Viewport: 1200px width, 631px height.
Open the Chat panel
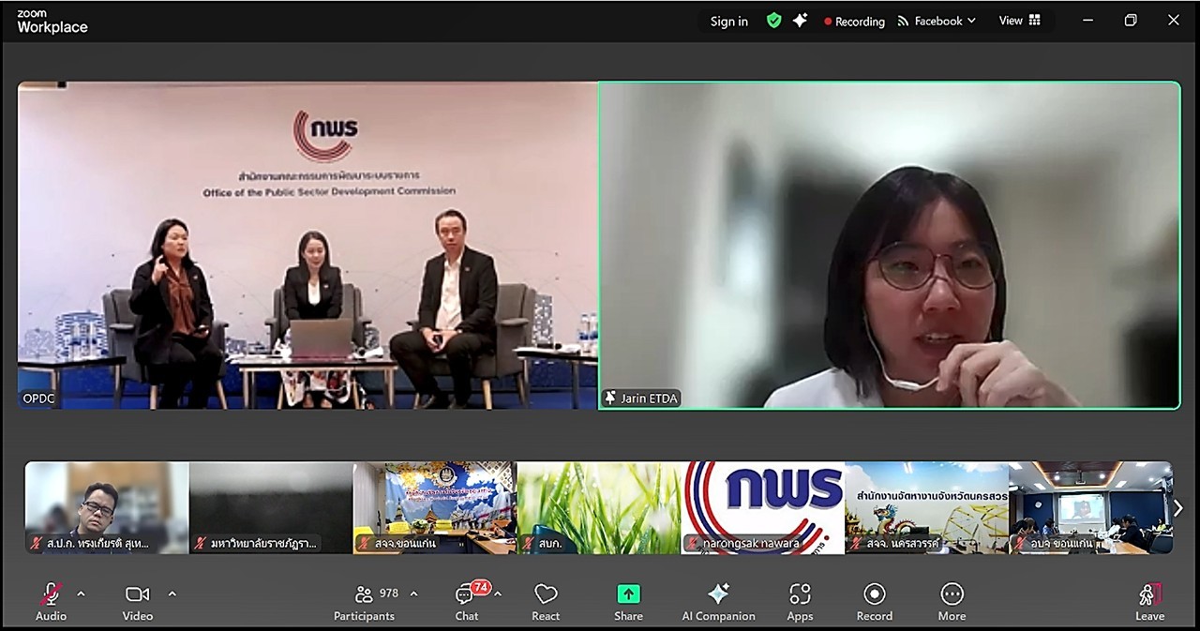pyautogui.click(x=467, y=602)
